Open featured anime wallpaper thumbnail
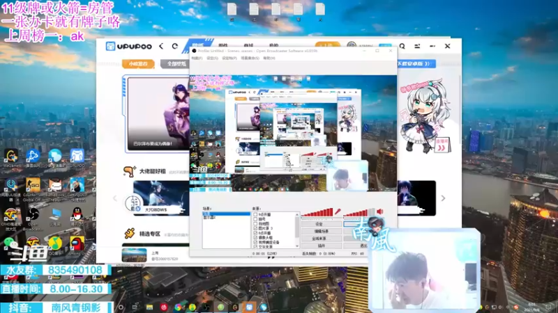558x313 pixels. [x=159, y=114]
